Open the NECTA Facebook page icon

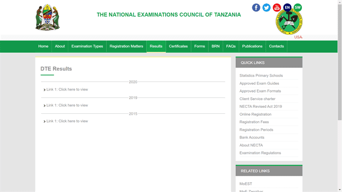tap(256, 7)
